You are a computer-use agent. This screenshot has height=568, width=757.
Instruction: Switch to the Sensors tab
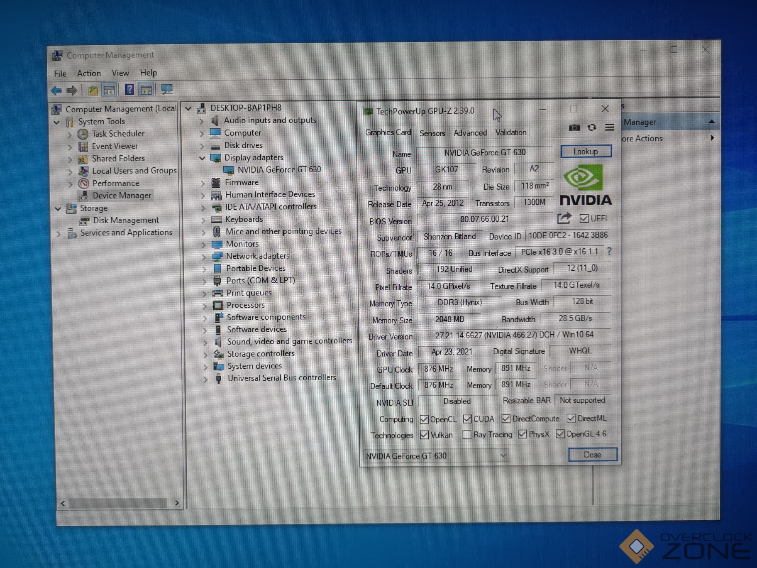click(x=432, y=133)
